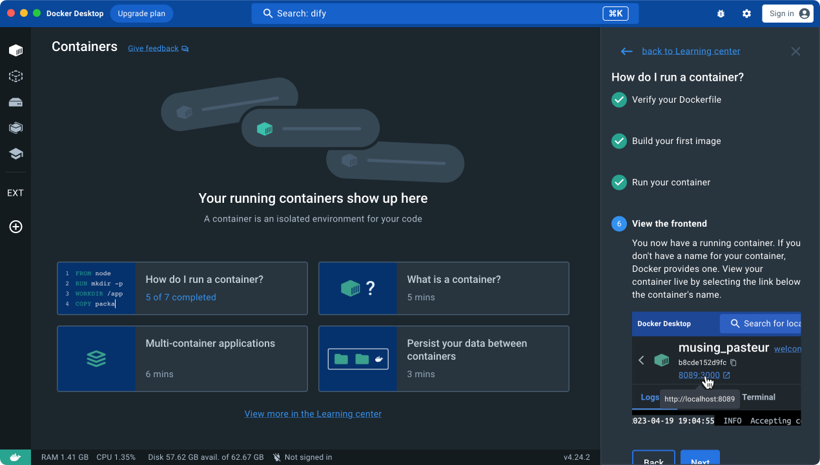Select 'Verify your Dockerfile' step
The width and height of the screenshot is (820, 465).
tap(677, 99)
